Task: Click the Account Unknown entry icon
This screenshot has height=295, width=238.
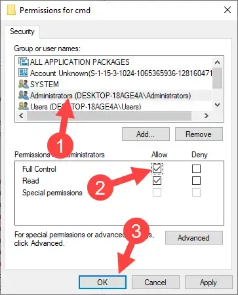Action: [24, 73]
